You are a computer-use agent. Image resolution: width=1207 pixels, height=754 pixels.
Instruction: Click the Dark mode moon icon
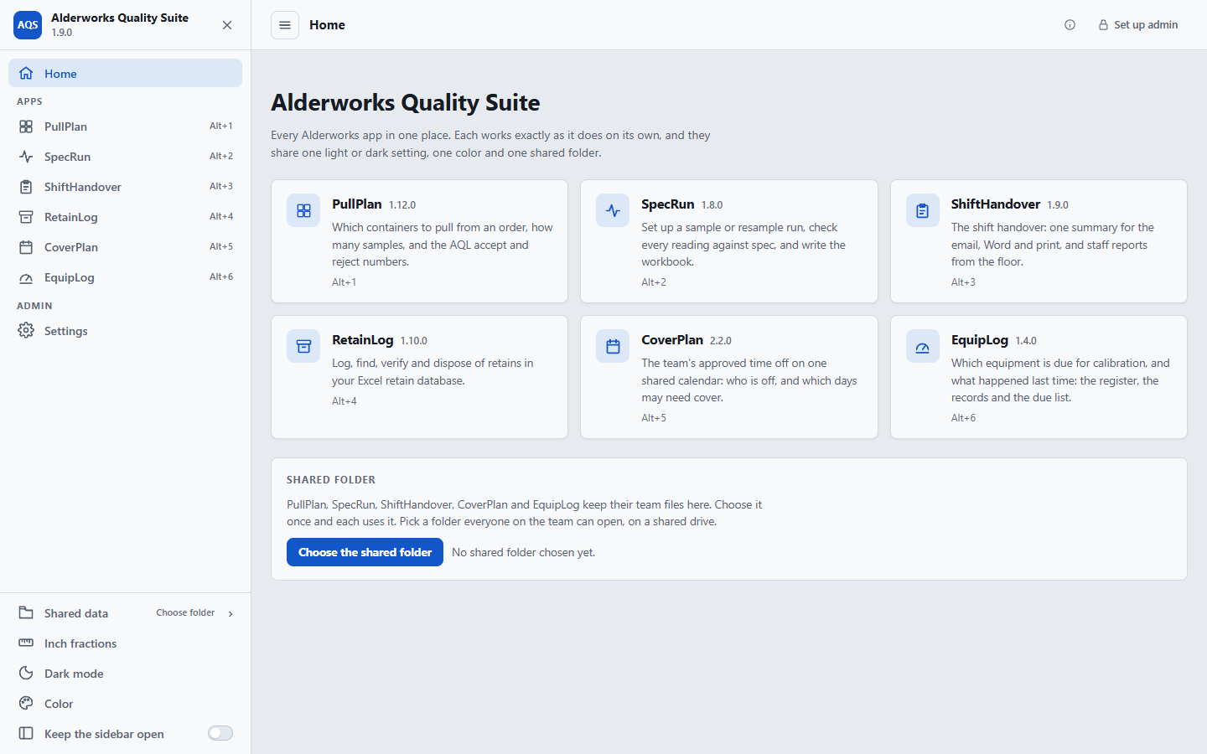coord(26,674)
